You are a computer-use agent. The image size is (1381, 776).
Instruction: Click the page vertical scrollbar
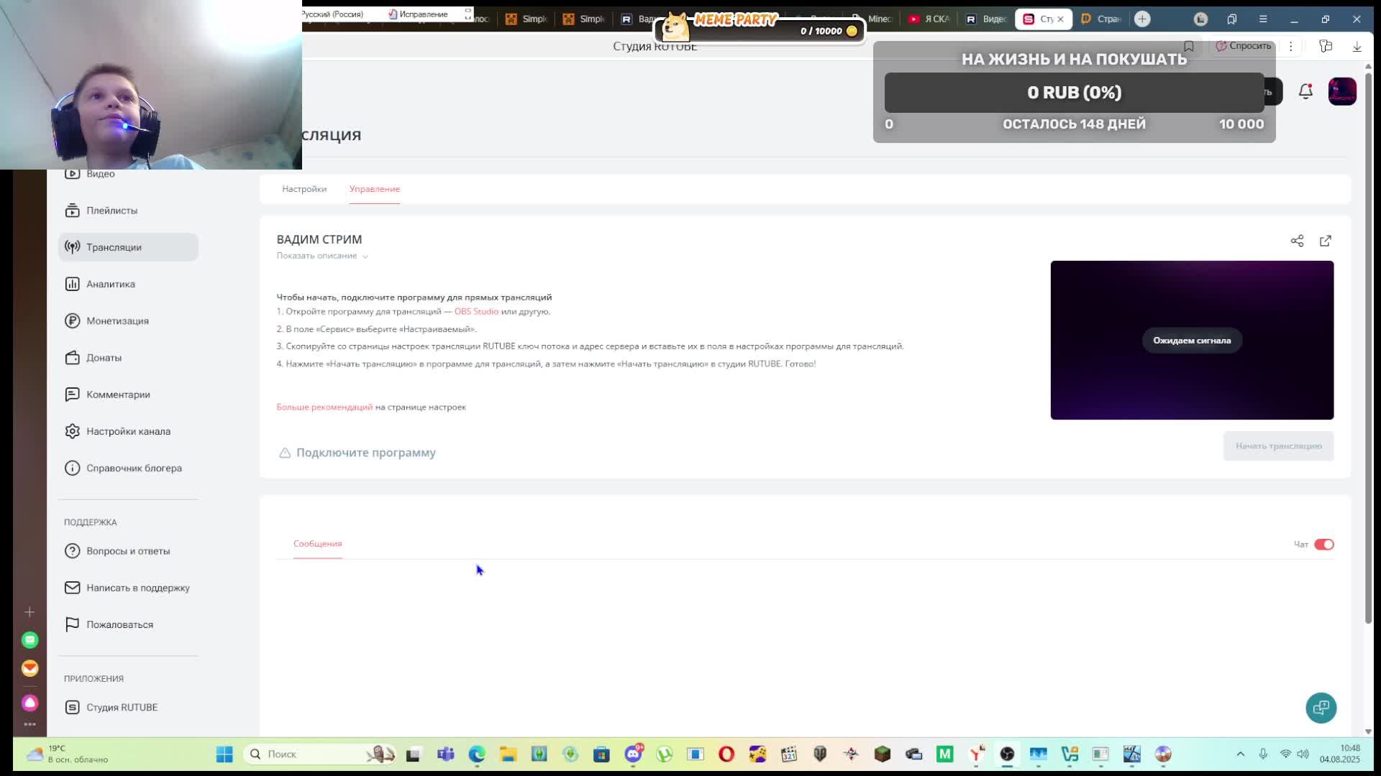pyautogui.click(x=1368, y=345)
